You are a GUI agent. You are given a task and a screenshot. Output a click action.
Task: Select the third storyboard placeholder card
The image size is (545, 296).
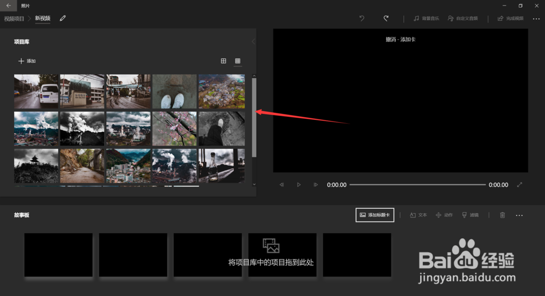pos(208,255)
